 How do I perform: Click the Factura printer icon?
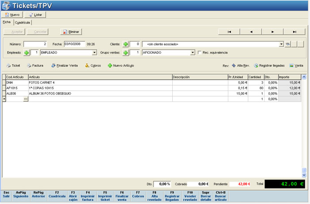pos(29,66)
